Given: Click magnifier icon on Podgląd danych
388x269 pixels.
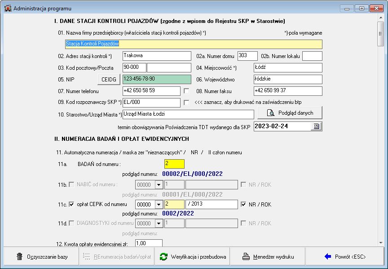Looking at the screenshot, I should click(271, 112).
